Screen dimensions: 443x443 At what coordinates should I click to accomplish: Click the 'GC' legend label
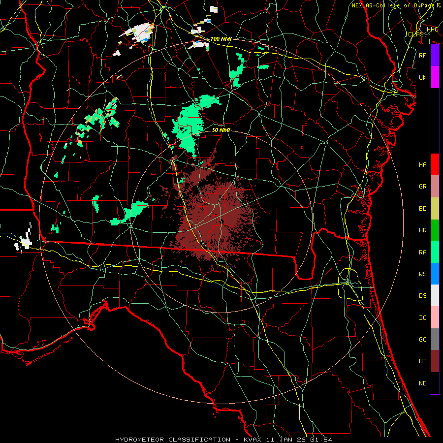click(x=422, y=339)
